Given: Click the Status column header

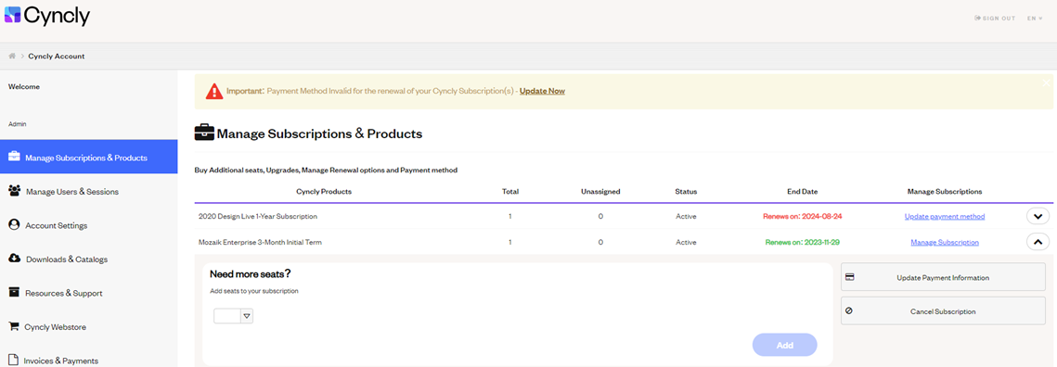Looking at the screenshot, I should (686, 191).
